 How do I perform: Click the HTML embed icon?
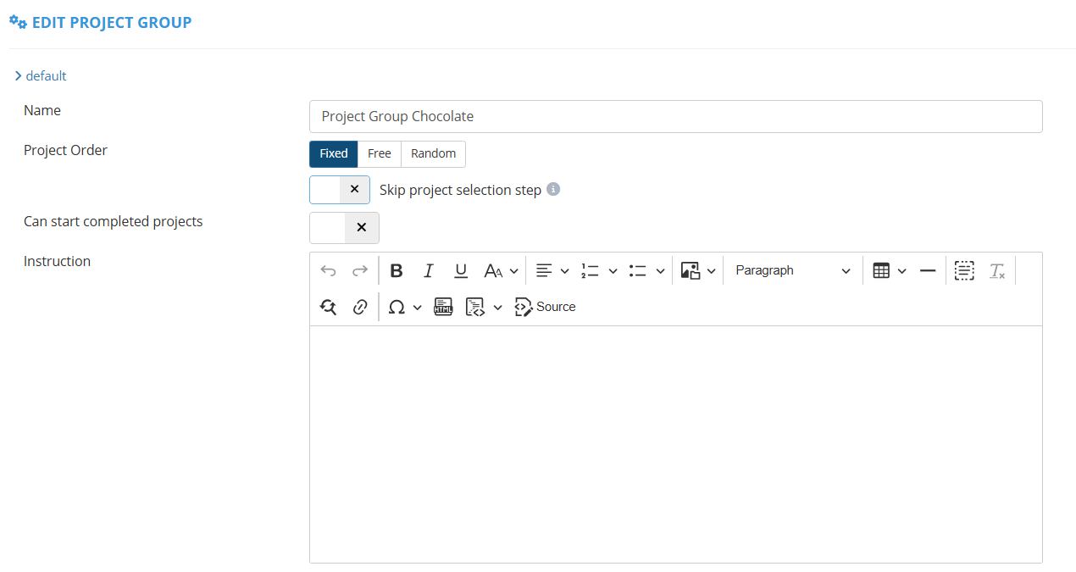(x=443, y=307)
